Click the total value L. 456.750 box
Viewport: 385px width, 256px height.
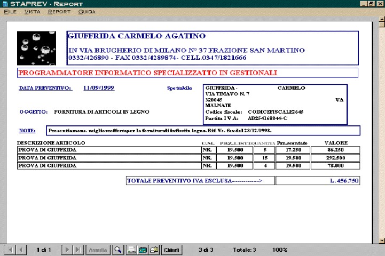[x=318, y=181]
